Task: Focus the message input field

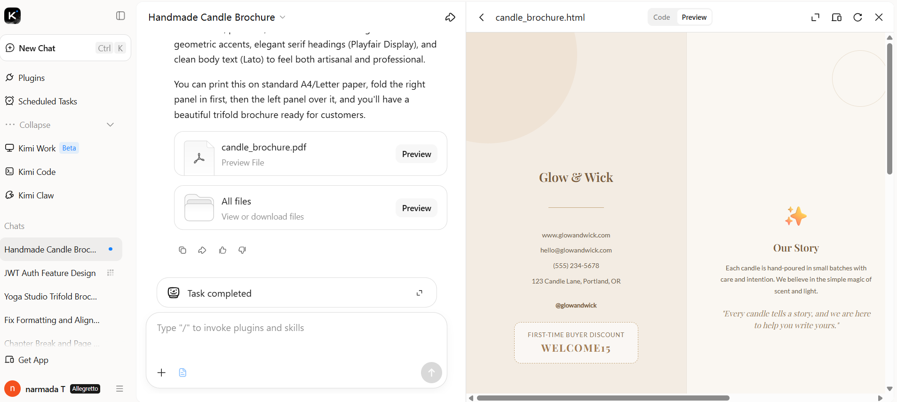Action: coord(296,339)
